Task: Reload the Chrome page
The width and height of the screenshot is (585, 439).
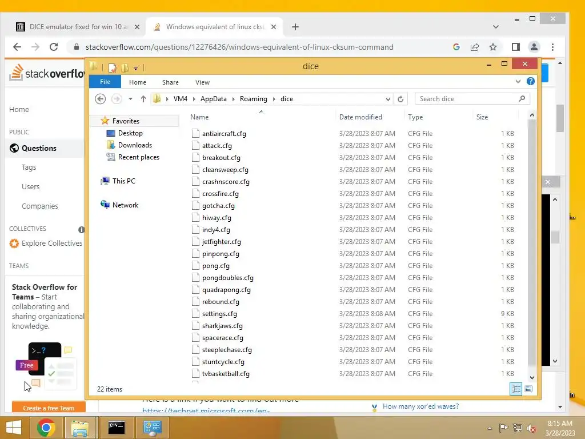Action: click(54, 47)
